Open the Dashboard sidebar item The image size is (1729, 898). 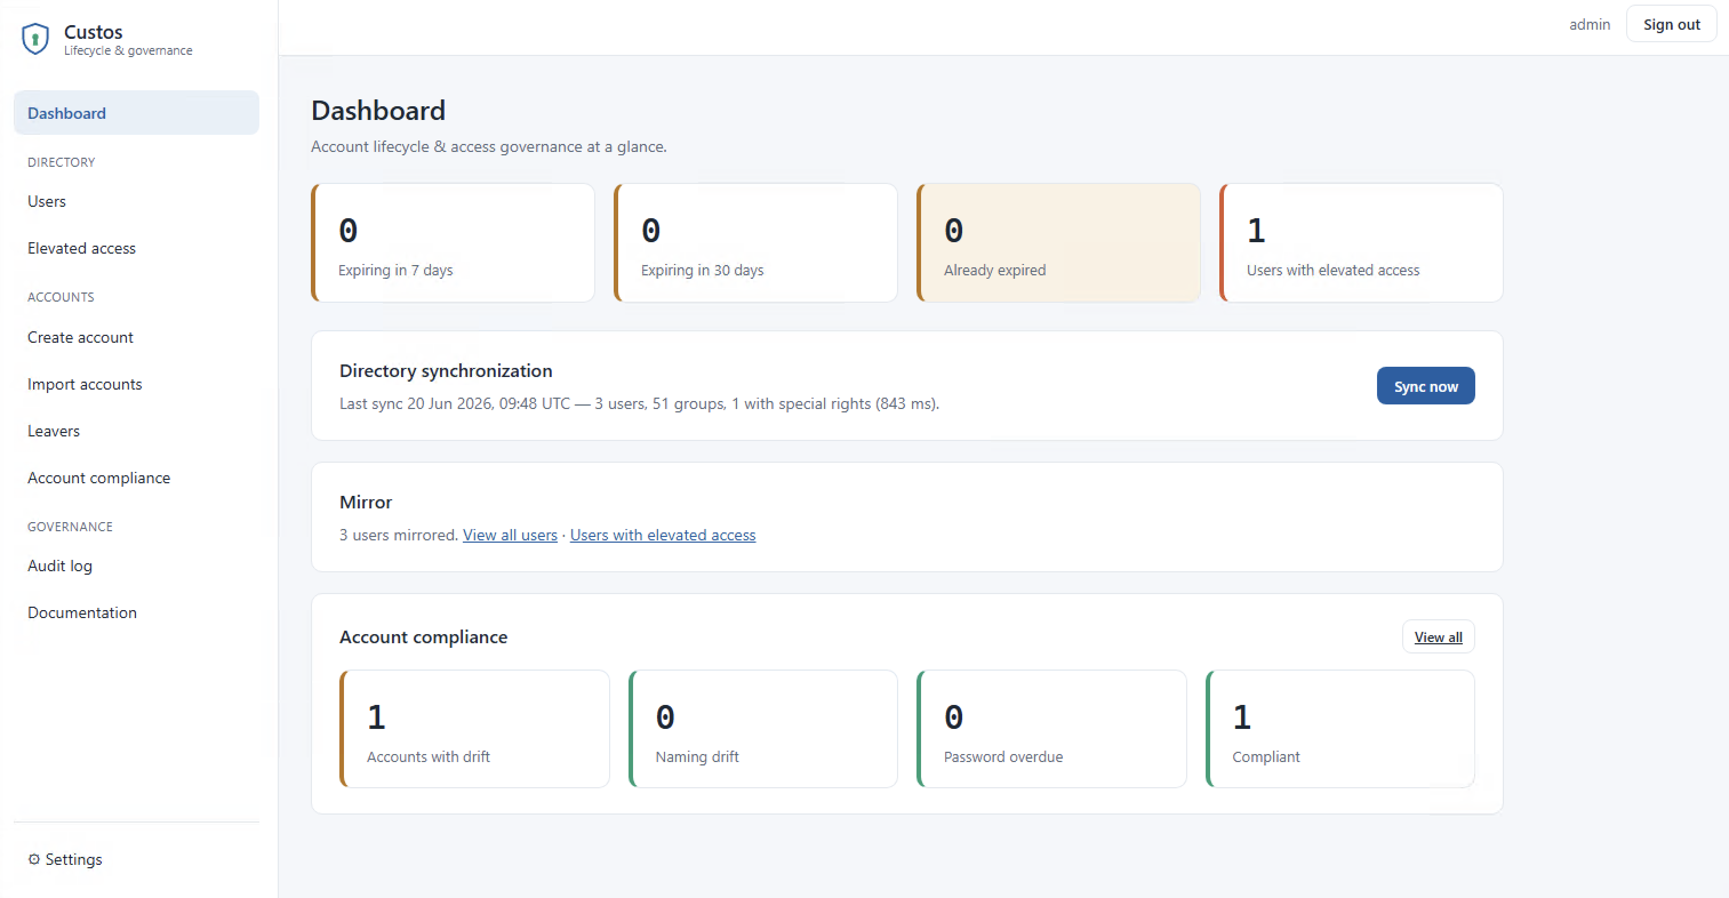pos(136,113)
